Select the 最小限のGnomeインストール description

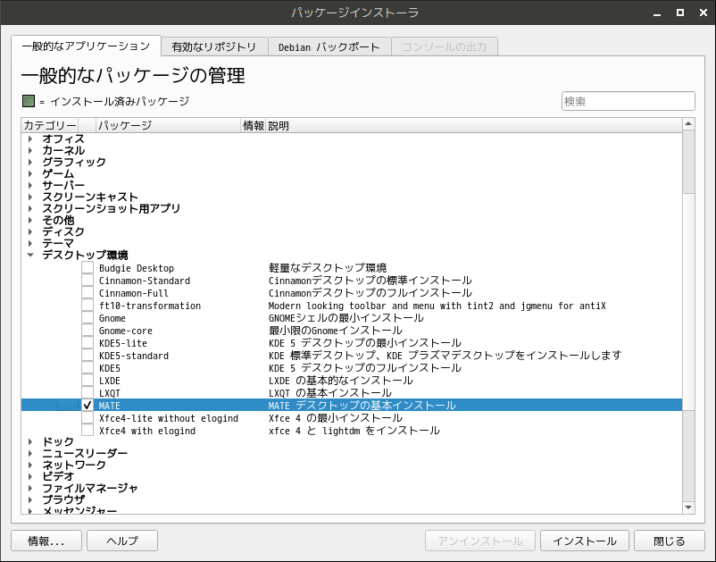[335, 331]
